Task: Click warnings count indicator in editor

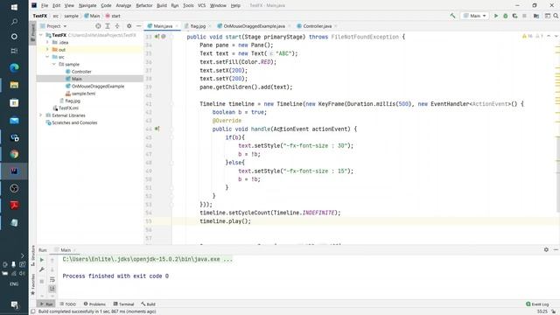Action: point(527,36)
